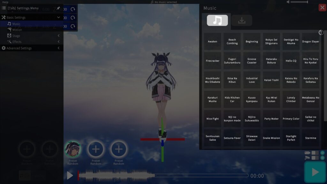The height and width of the screenshot is (184, 327).
Task: Choose Bokyo Sei Shigunaru
Action: pyautogui.click(x=271, y=41)
